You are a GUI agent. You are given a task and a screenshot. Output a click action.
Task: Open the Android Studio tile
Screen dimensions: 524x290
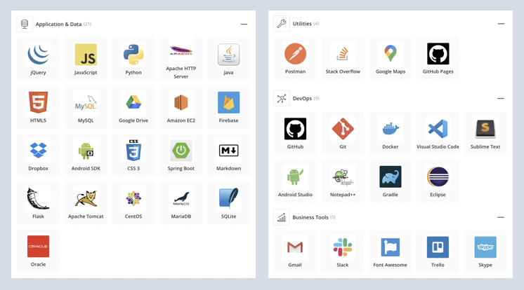[x=295, y=181]
